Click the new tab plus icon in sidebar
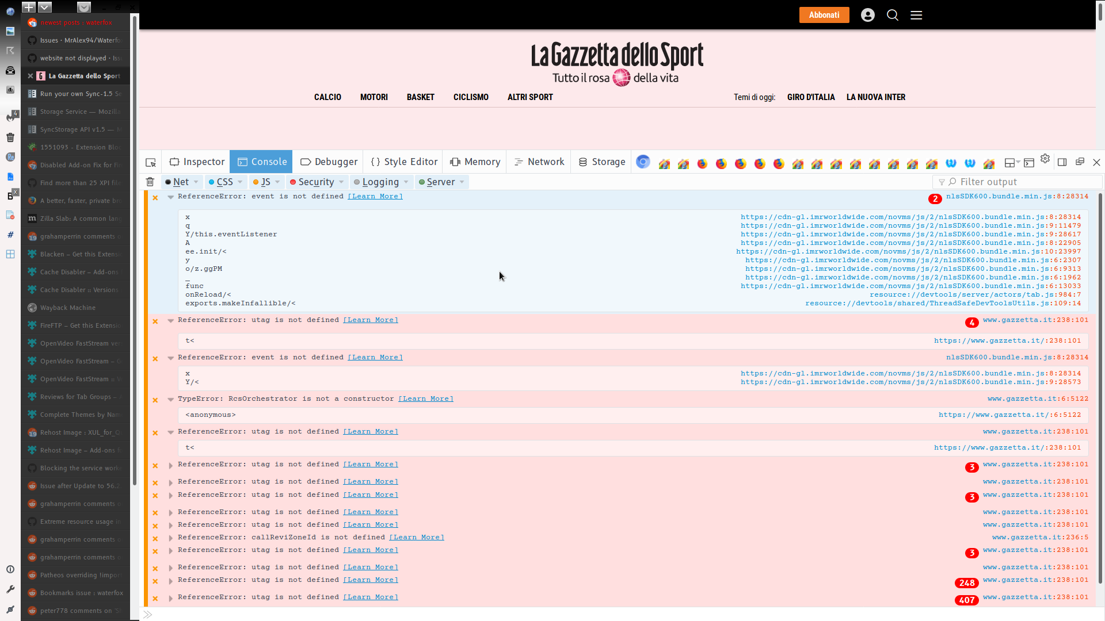The height and width of the screenshot is (621, 1105). tap(28, 7)
